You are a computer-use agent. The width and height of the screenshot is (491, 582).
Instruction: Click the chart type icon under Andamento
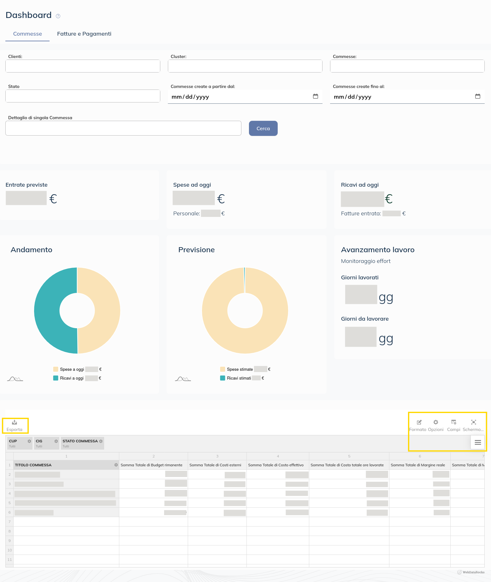pos(15,379)
